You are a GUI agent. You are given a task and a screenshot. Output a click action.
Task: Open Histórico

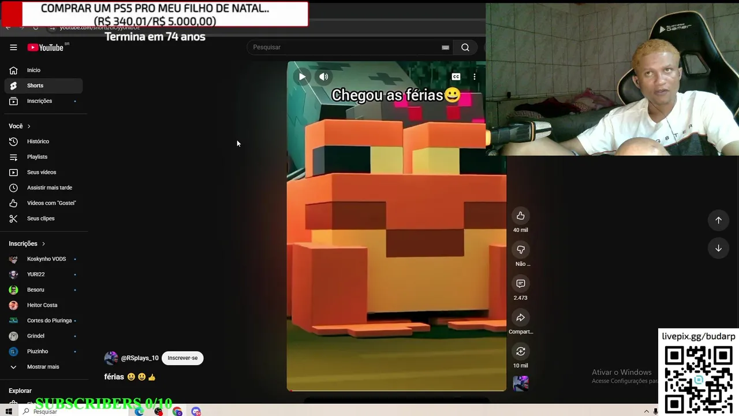click(x=44, y=142)
